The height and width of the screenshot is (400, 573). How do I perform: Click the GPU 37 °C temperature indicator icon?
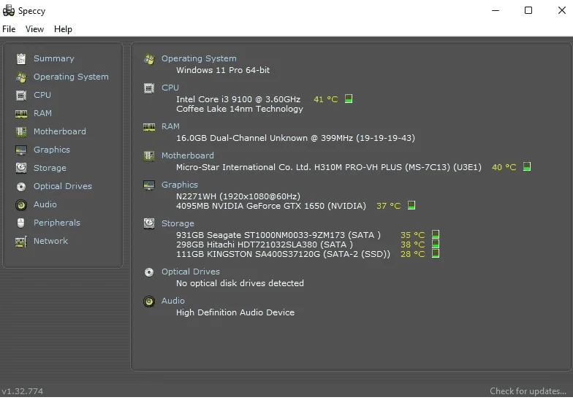[411, 205]
